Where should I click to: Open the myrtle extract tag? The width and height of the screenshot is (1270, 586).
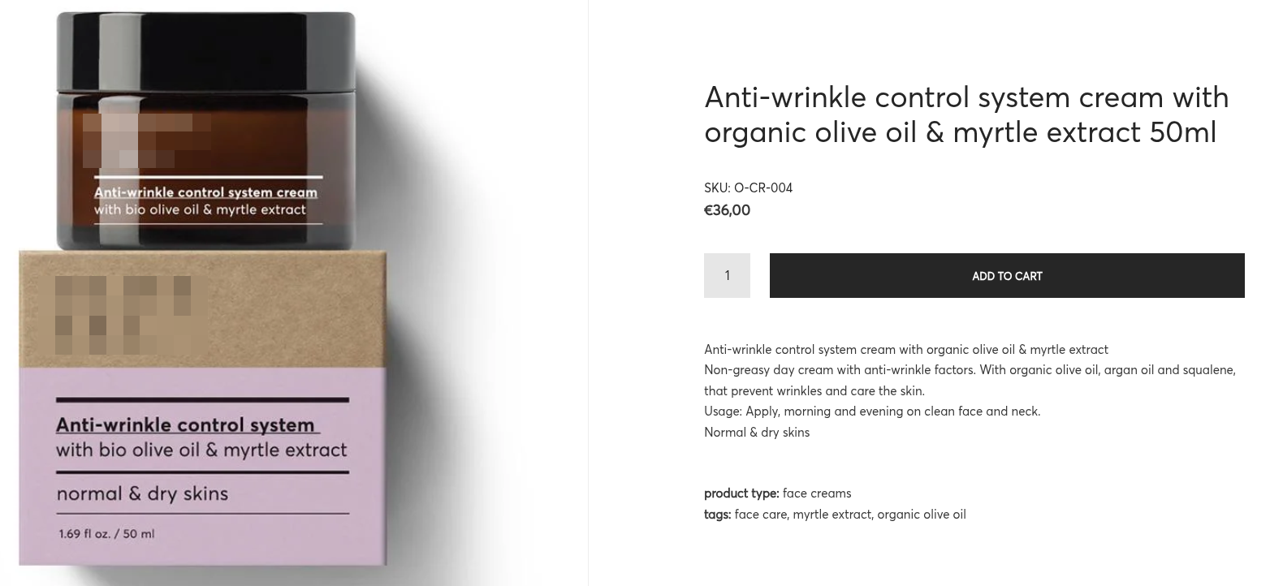pos(832,515)
